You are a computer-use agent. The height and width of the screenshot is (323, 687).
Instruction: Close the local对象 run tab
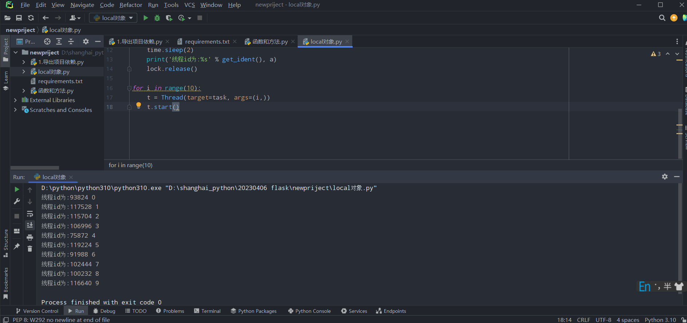[71, 177]
